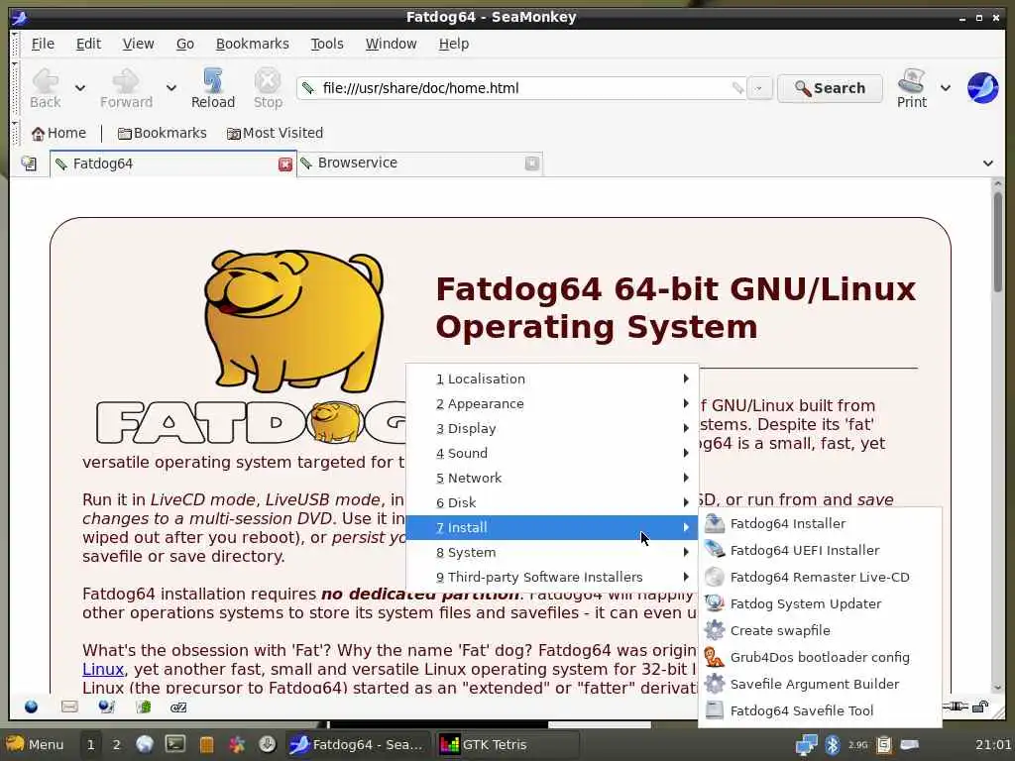Click the Search button

click(x=830, y=88)
